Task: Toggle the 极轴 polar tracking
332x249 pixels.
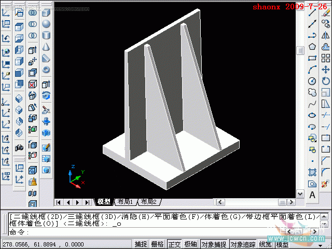Action: (x=190, y=244)
